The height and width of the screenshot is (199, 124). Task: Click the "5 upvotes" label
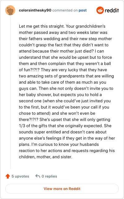point(20,176)
